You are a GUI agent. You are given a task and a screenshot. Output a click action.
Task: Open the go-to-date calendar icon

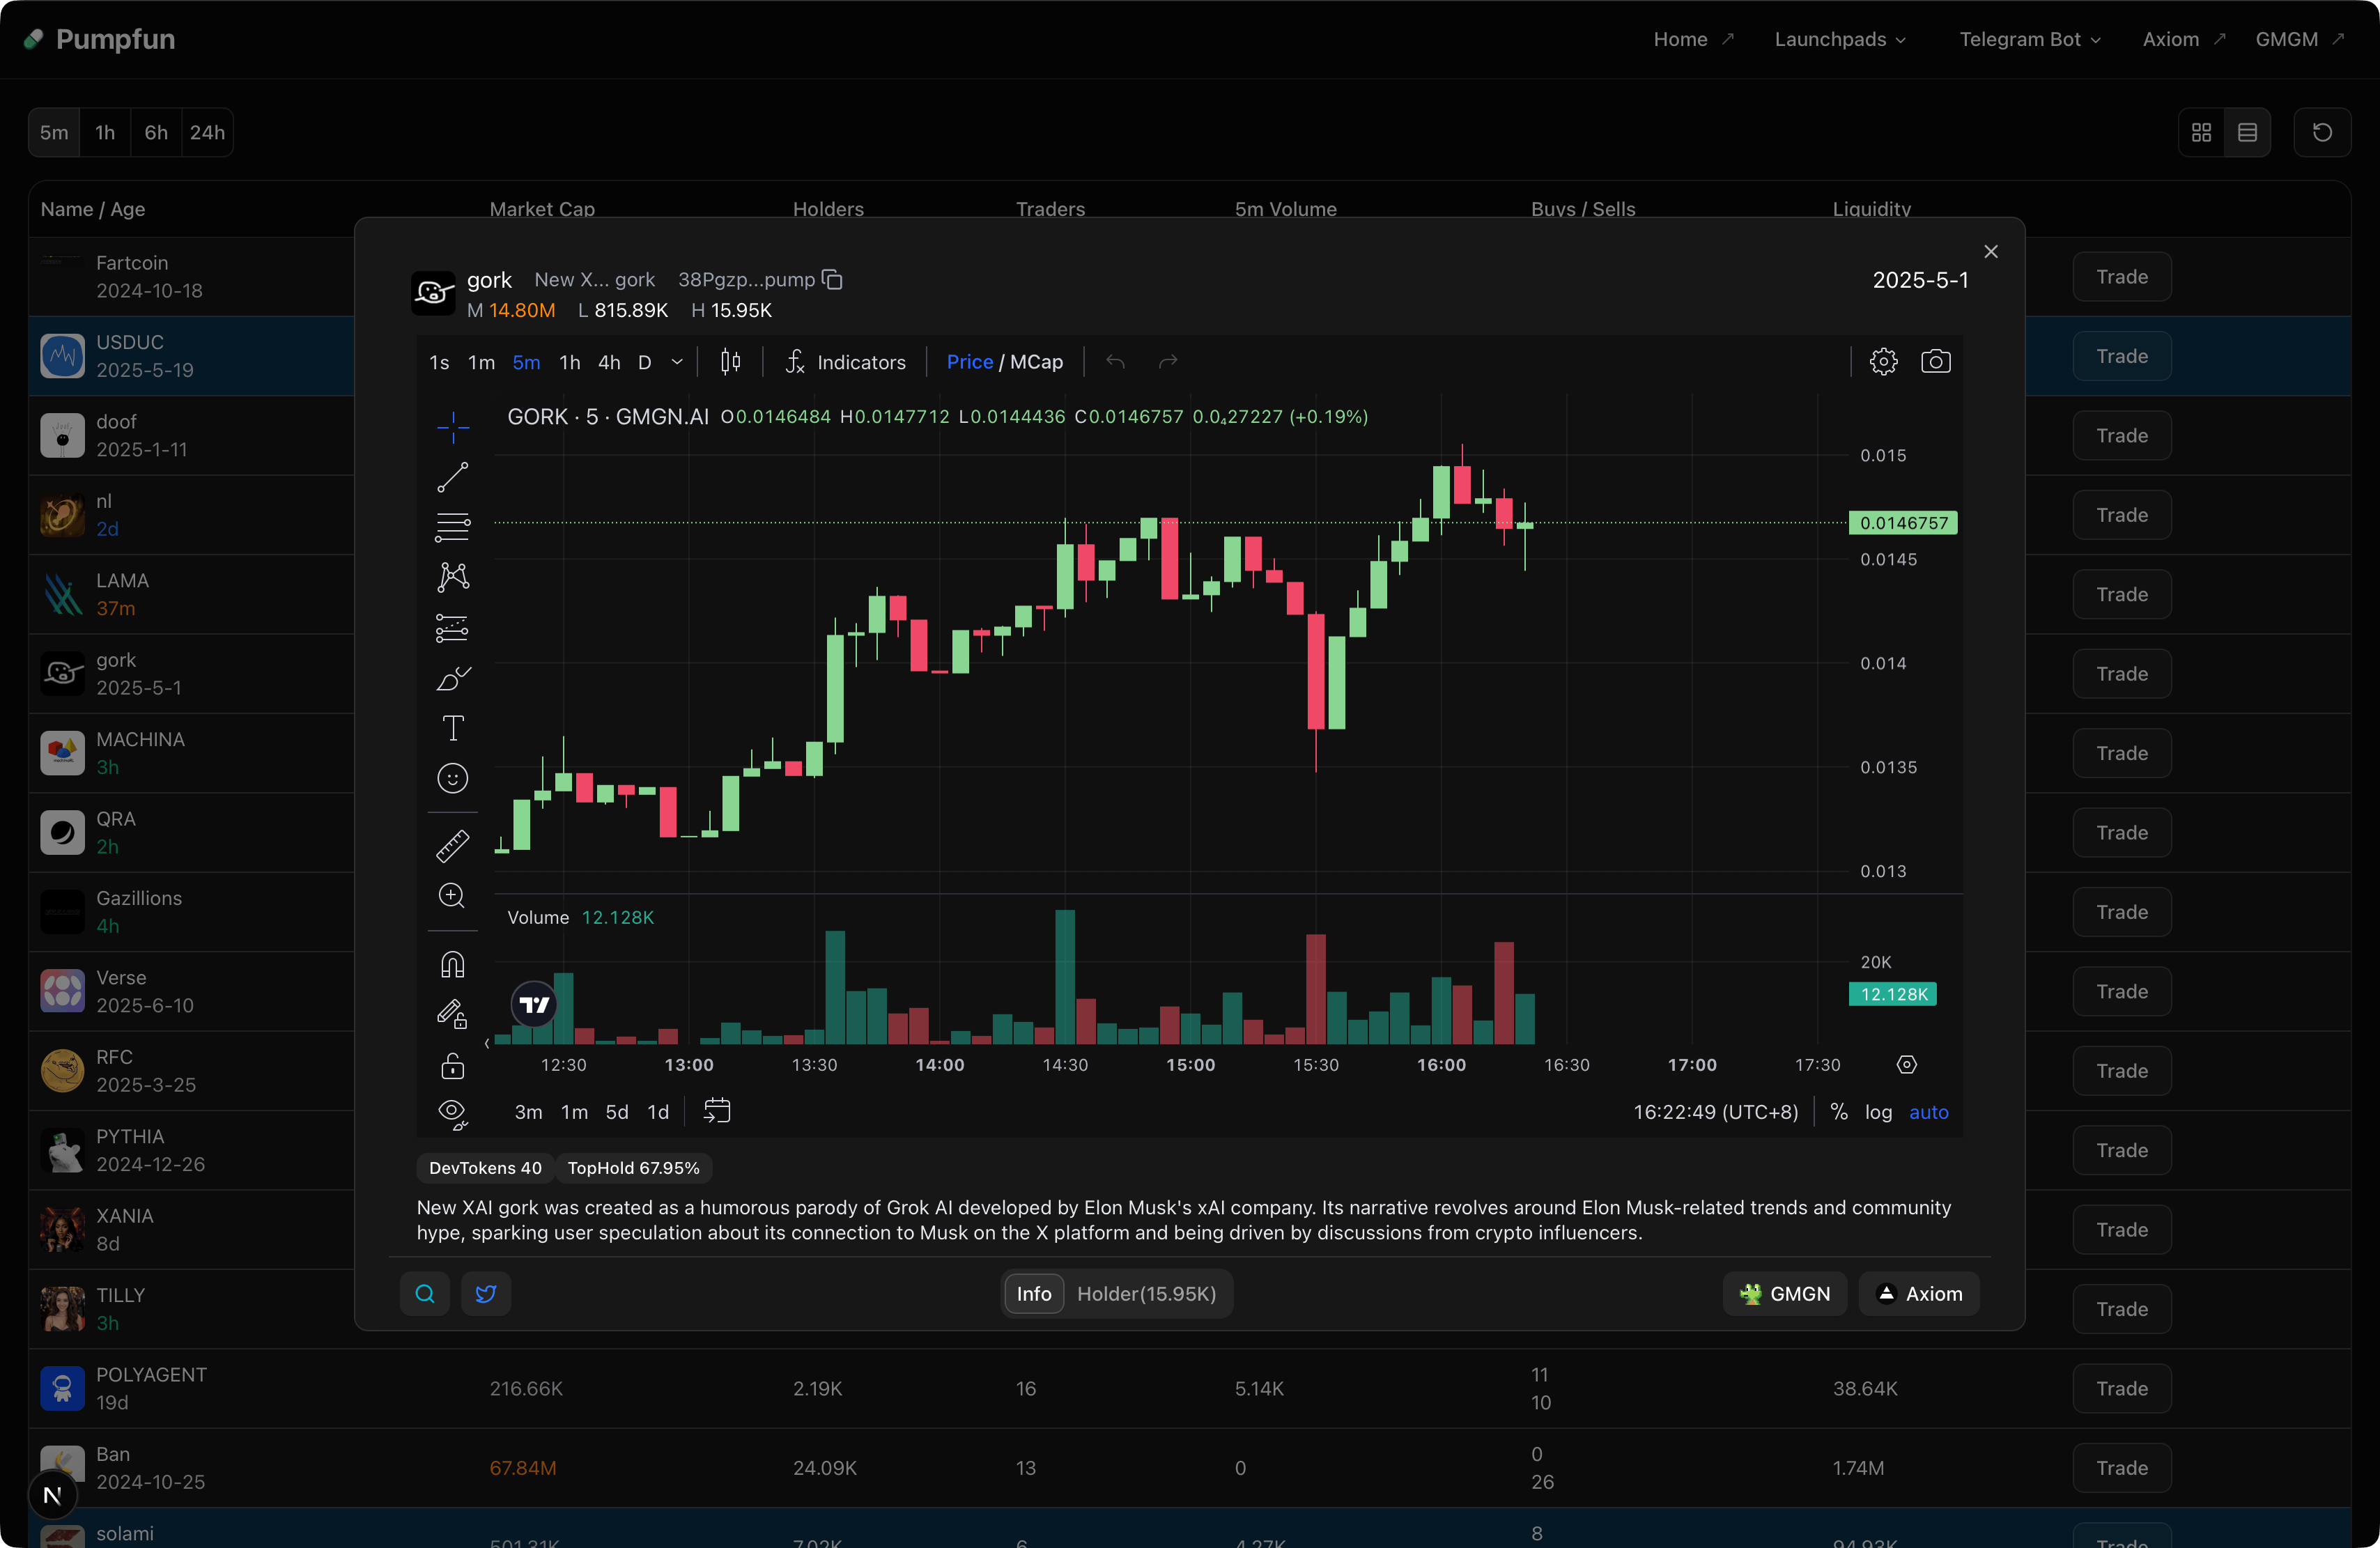point(717,1111)
